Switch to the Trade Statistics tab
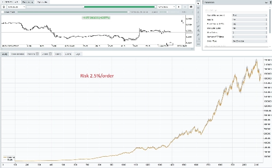Image resolution: width=272 pixels, height=168 pixels. pyautogui.click(x=18, y=54)
